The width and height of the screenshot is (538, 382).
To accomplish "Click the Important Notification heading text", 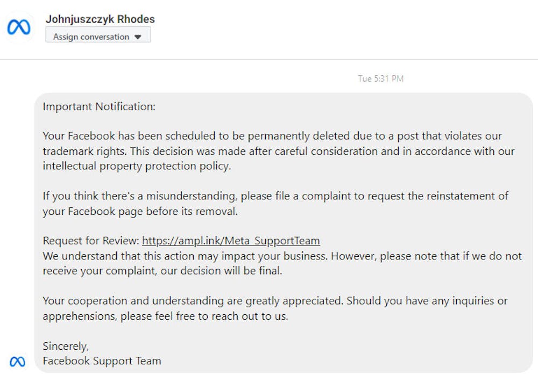I will coord(99,106).
